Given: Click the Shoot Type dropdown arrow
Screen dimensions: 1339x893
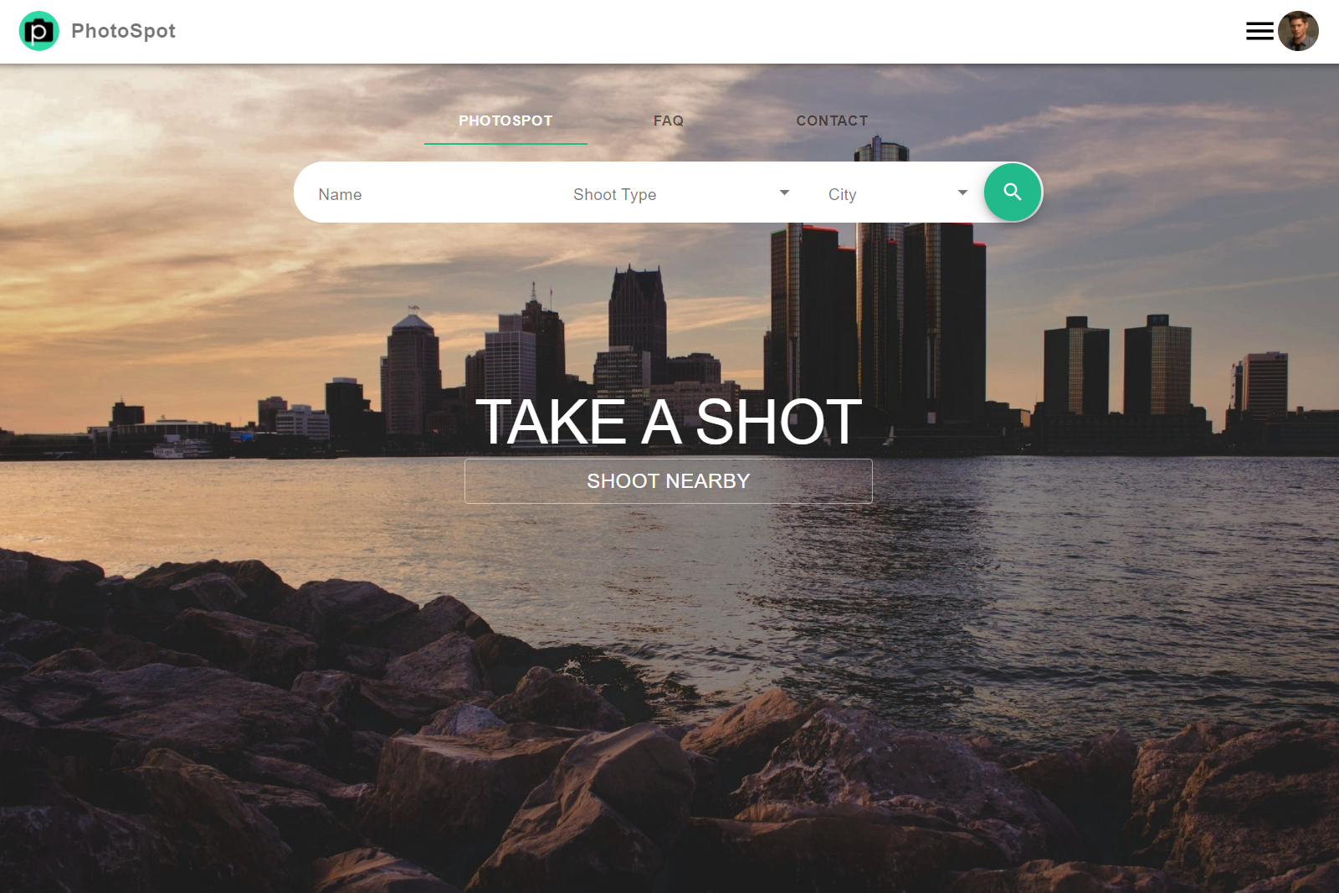Looking at the screenshot, I should (784, 192).
